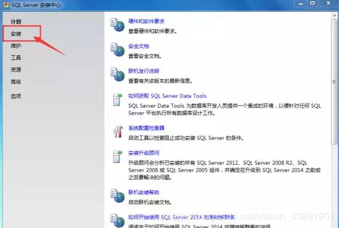Screen dimensions: 339x228
Task: Switch to the 维护 section
Action: (x=16, y=46)
